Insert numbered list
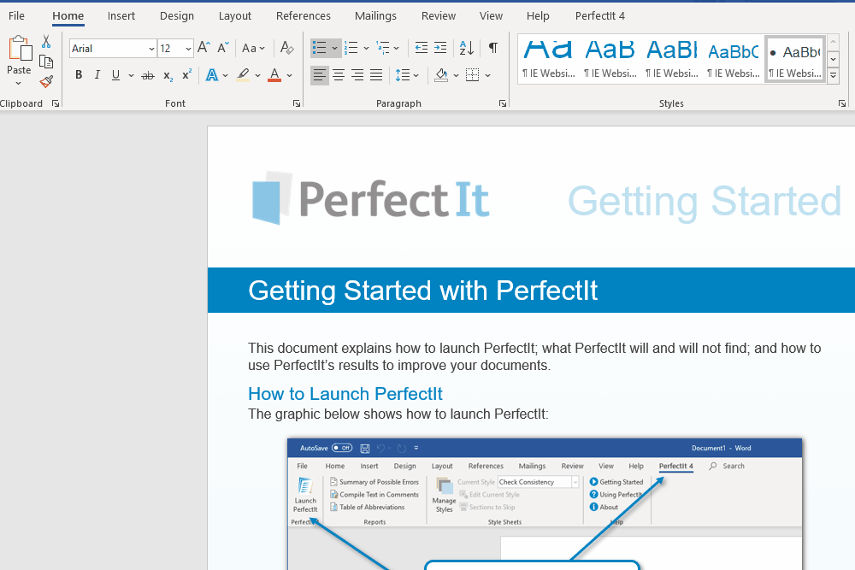Screen dimensions: 855x570 click(x=351, y=48)
